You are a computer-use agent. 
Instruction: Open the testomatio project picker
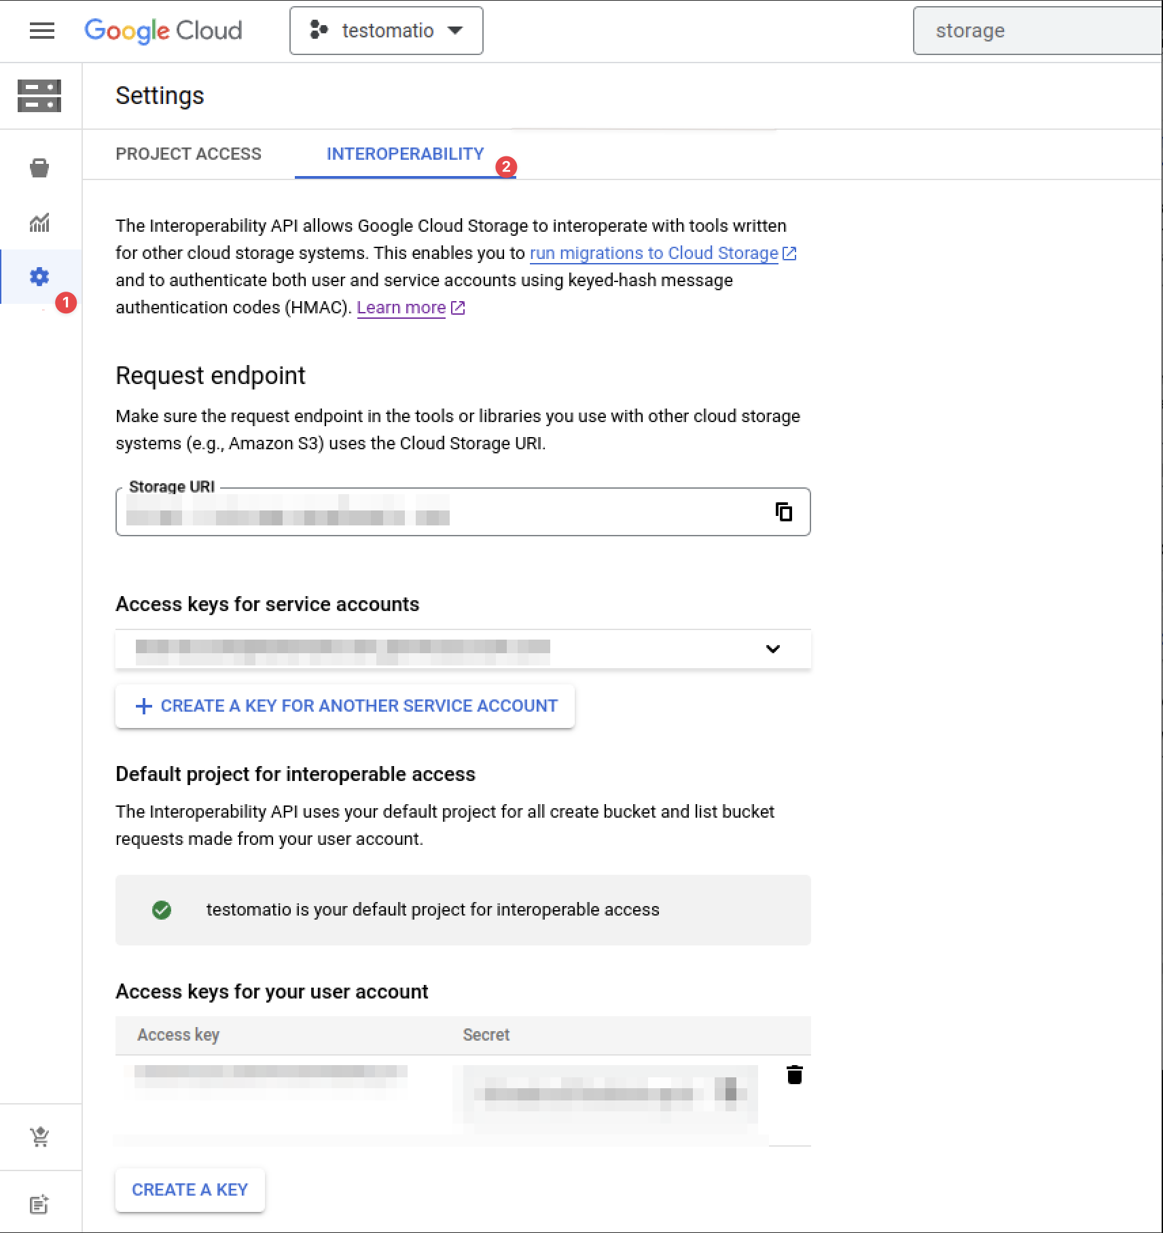coord(386,30)
